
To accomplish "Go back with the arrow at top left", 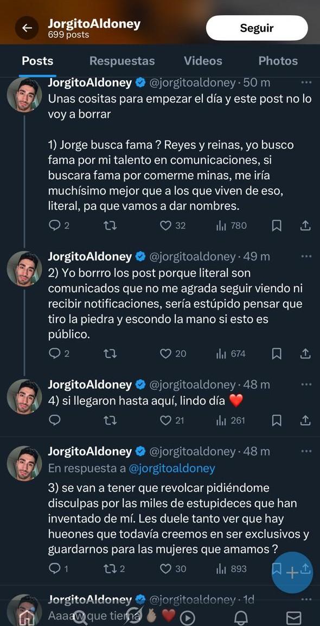I will coord(27,28).
